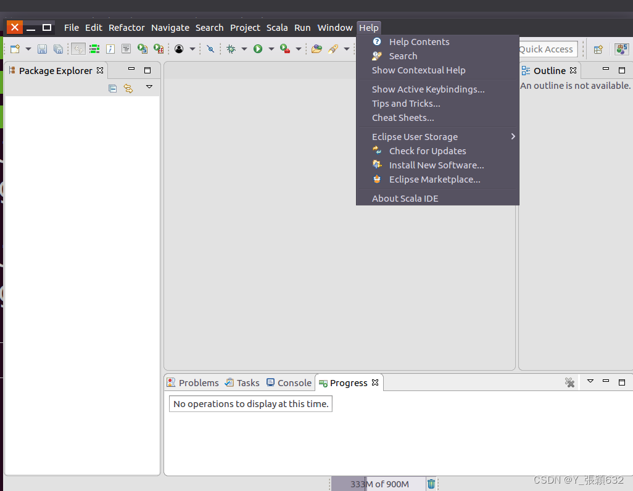Toggle Link with Editor in Package Explorer

pyautogui.click(x=128, y=88)
